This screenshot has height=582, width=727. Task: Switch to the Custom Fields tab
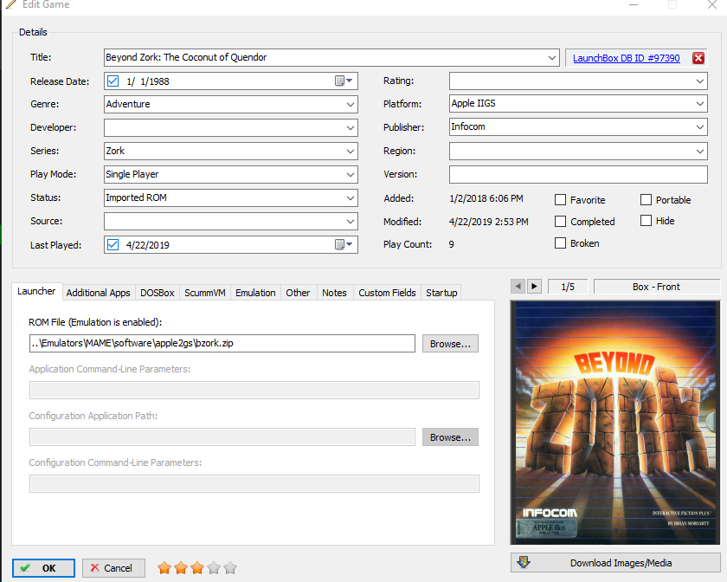click(387, 293)
